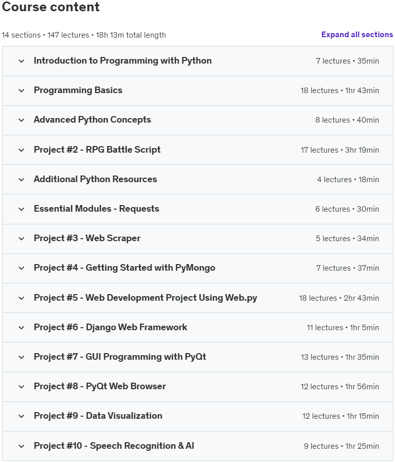Viewport: 395px width, 462px height.
Task: Click the '12 lectures • 1hr 15min' label
Action: tap(341, 416)
